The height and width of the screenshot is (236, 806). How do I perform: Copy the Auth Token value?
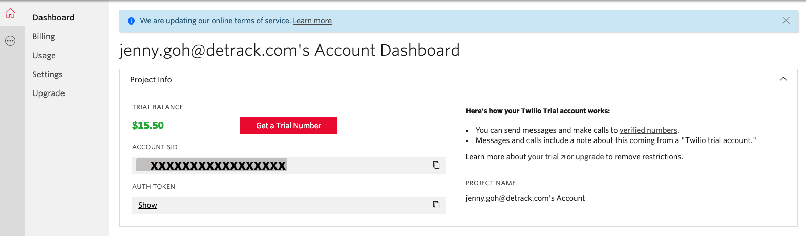436,205
